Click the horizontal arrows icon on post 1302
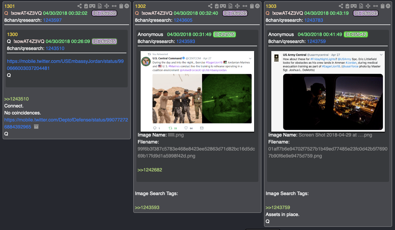 click(245, 6)
